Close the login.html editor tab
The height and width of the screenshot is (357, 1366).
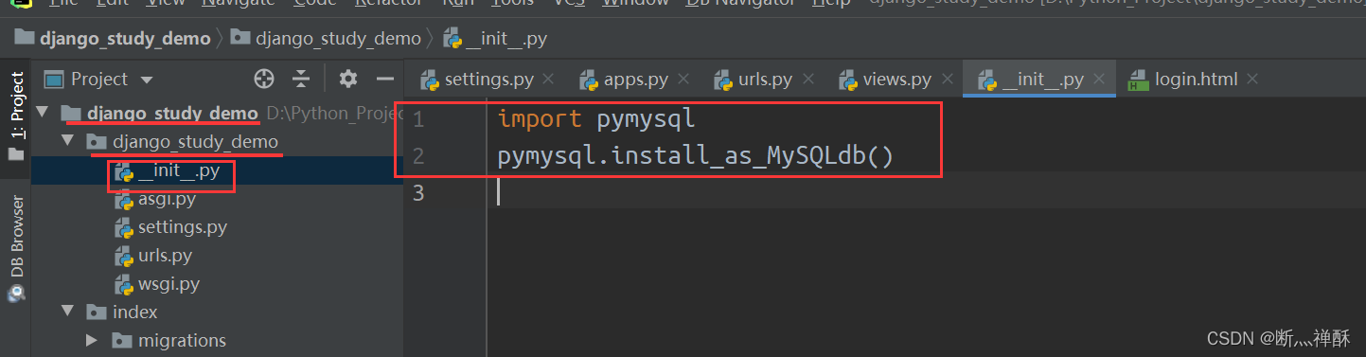(1252, 80)
